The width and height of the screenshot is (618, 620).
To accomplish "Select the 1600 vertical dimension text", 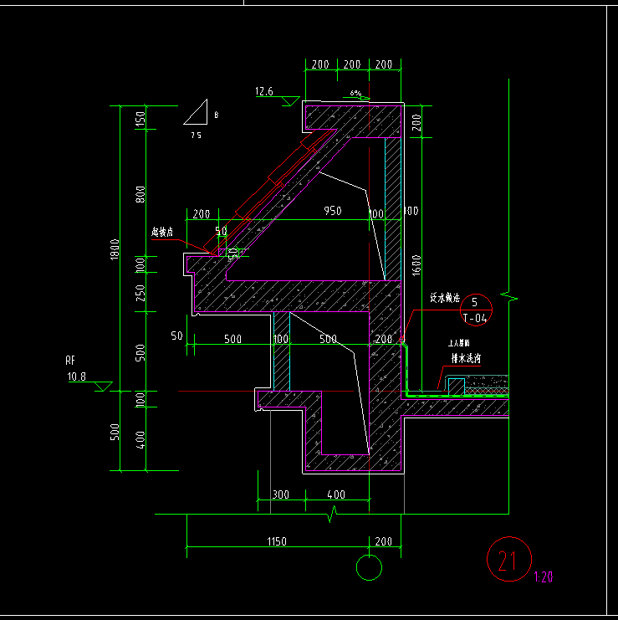I will (416, 265).
